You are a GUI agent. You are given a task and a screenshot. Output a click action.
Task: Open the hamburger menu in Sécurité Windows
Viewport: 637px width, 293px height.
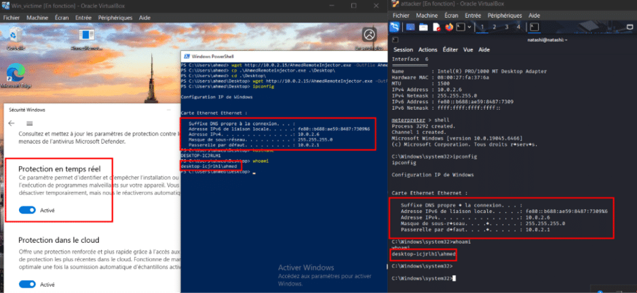coord(29,123)
